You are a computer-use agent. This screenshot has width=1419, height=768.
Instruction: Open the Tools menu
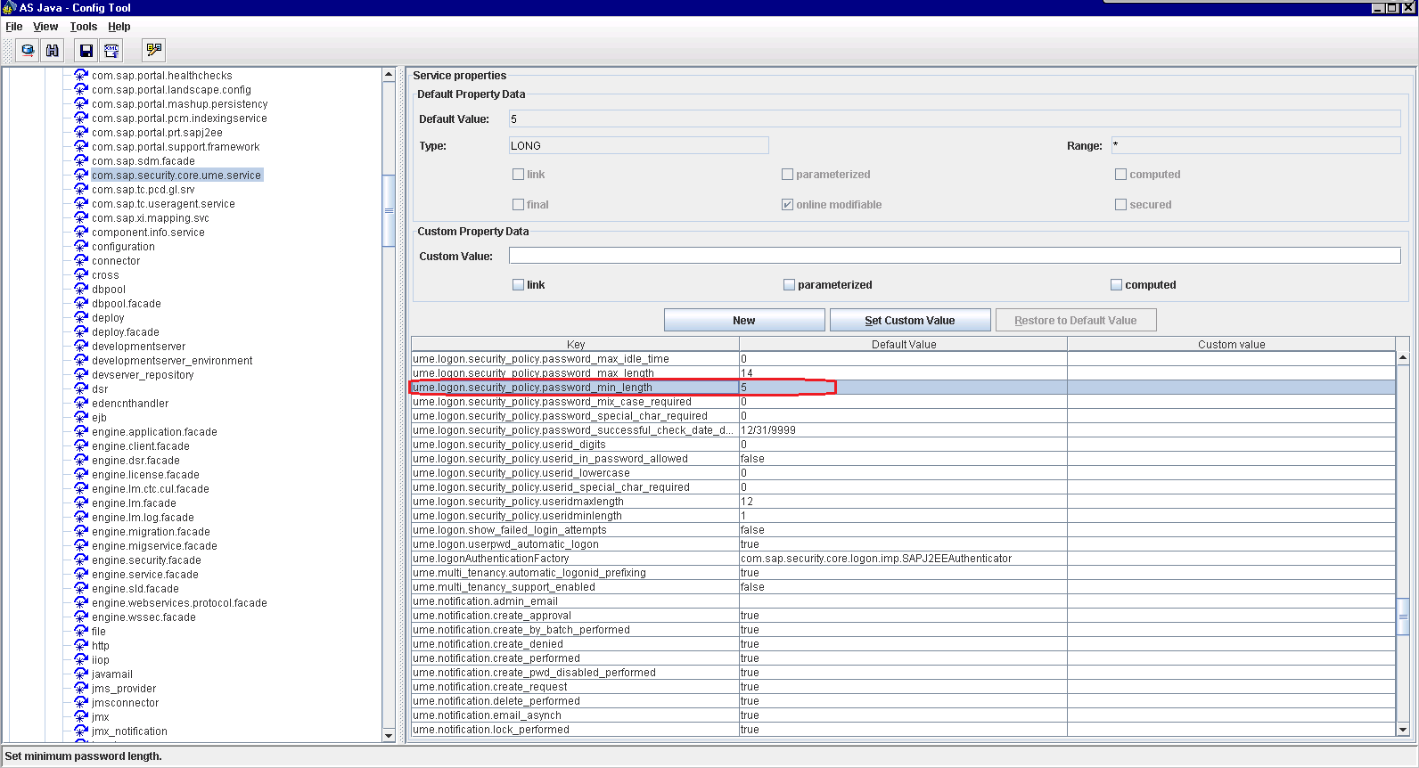[84, 27]
